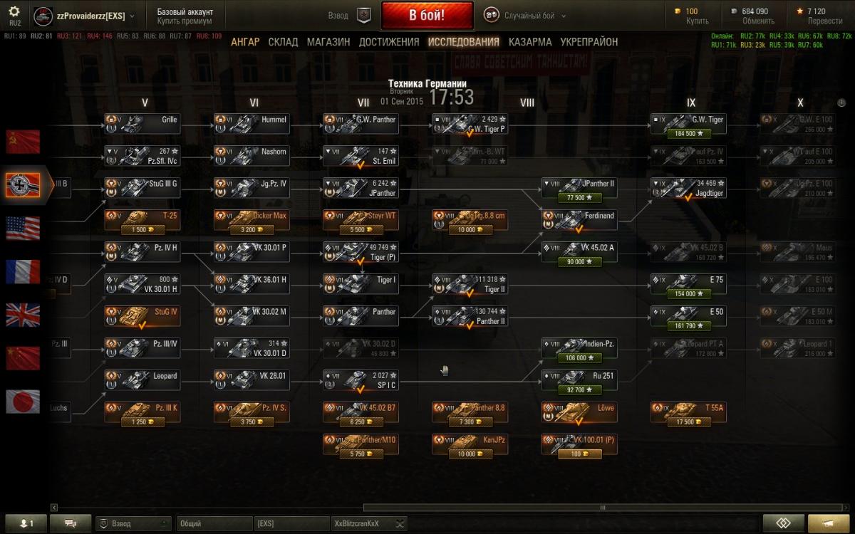
Task: Start battle with В бой! button
Action: click(427, 15)
